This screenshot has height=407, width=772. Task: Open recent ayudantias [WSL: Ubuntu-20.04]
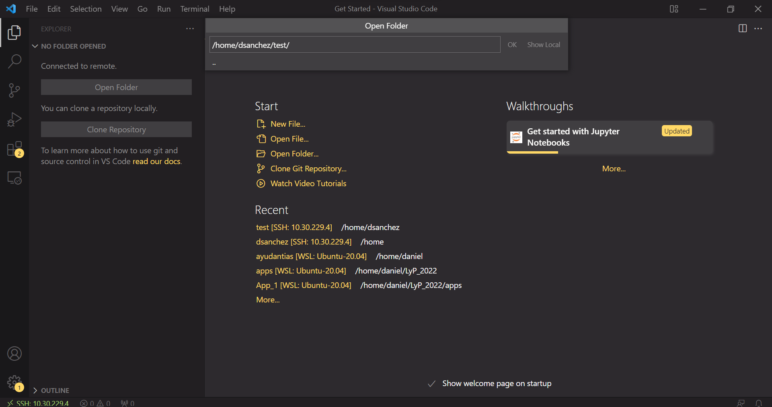311,256
